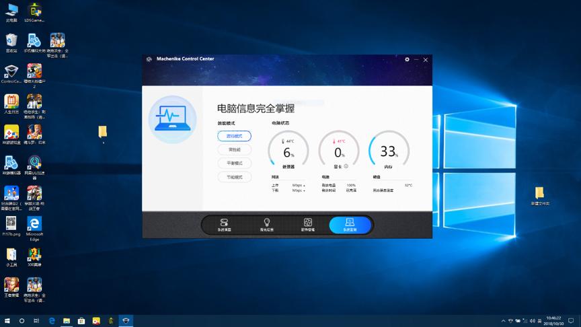Select the yellow game box desktop icon
This screenshot has height=327, width=581.
point(11,135)
